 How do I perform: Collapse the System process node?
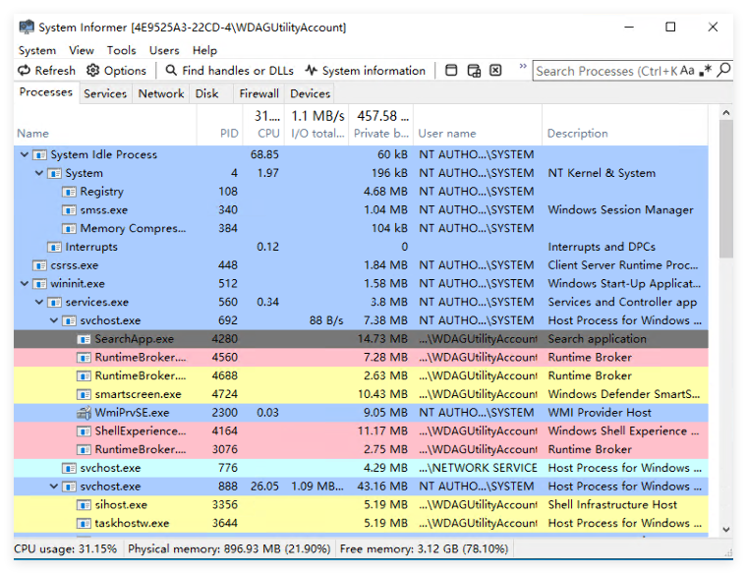[x=39, y=173]
